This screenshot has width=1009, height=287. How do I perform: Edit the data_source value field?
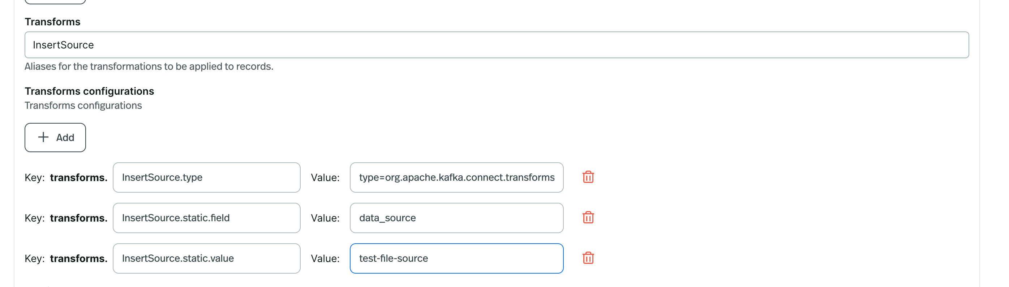click(457, 218)
